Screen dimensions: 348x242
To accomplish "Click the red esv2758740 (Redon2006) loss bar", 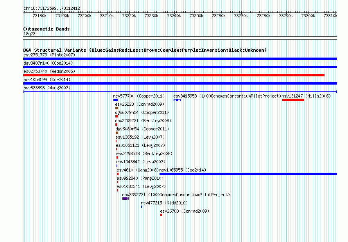I will [174, 75].
